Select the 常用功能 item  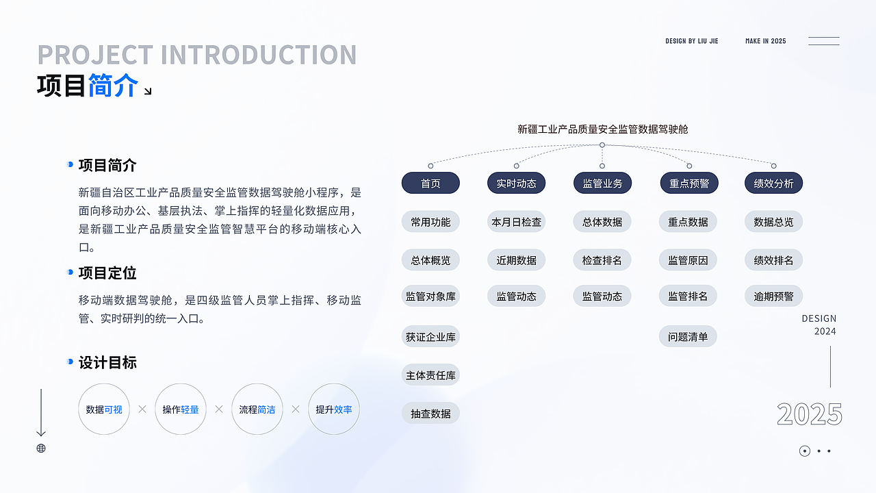(430, 221)
